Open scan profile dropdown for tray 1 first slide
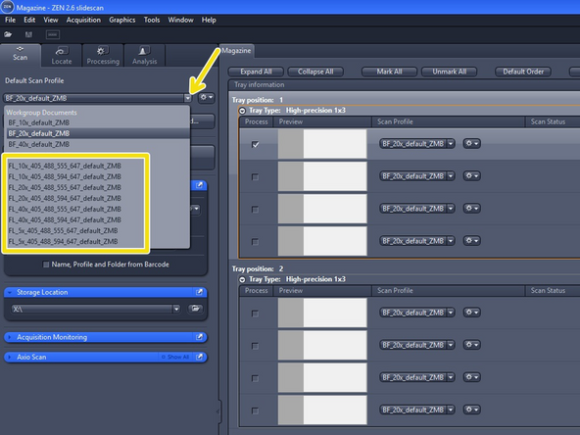The image size is (580, 435). (451, 143)
